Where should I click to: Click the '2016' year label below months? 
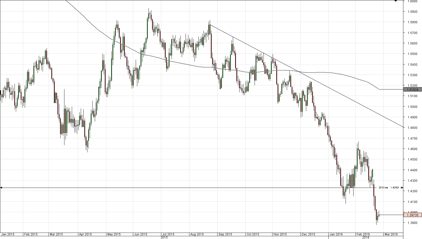point(366,237)
